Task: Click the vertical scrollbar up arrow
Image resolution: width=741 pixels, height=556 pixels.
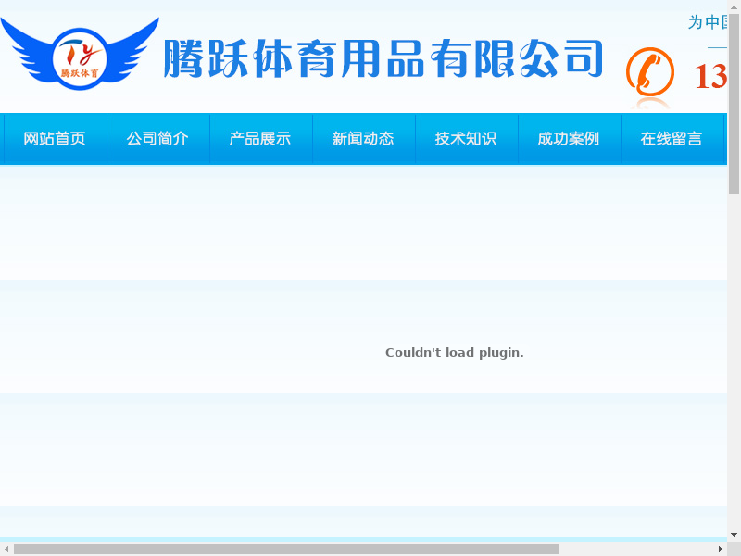Action: click(734, 7)
